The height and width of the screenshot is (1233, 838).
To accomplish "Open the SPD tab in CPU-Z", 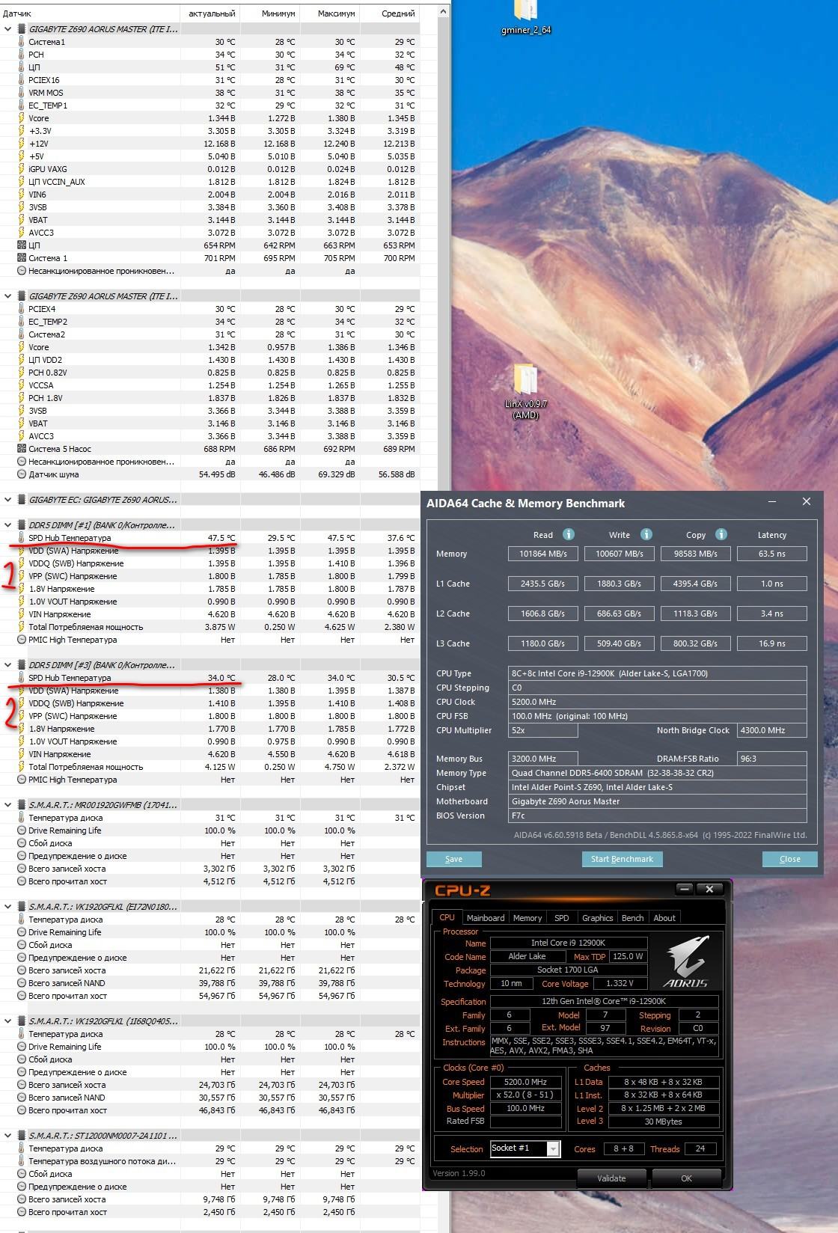I will click(x=562, y=918).
